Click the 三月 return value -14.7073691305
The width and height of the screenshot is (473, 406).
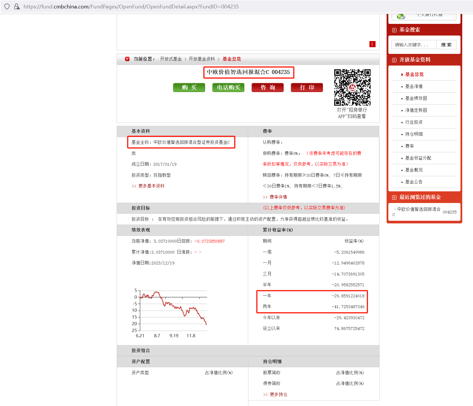(x=348, y=274)
